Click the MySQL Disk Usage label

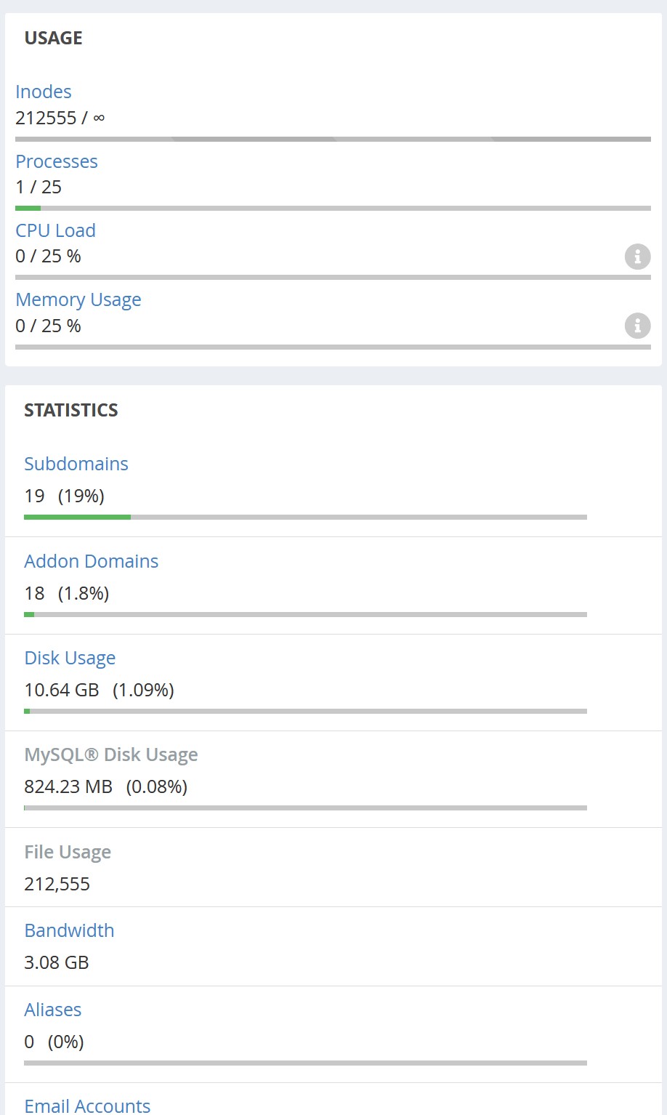click(111, 754)
